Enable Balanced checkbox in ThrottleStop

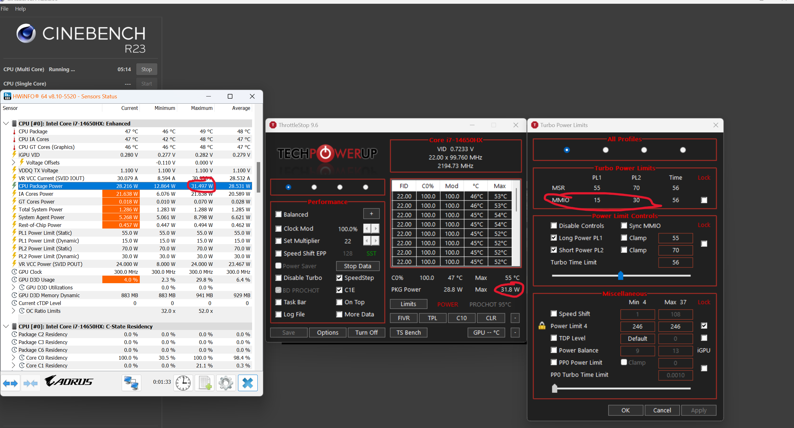[x=279, y=214]
